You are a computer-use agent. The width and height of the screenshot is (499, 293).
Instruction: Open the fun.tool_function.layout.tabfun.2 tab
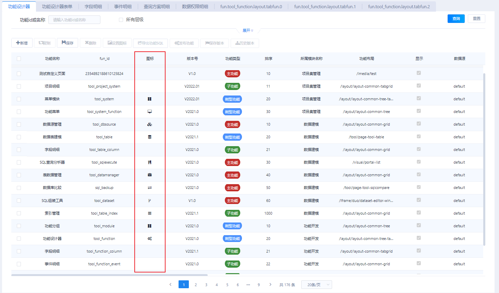[x=399, y=7]
